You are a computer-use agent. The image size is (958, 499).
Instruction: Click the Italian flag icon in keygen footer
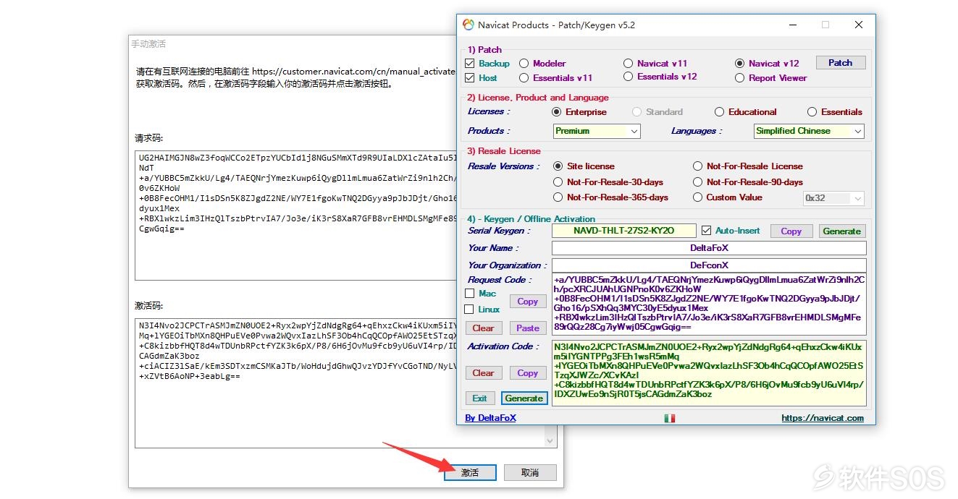670,418
